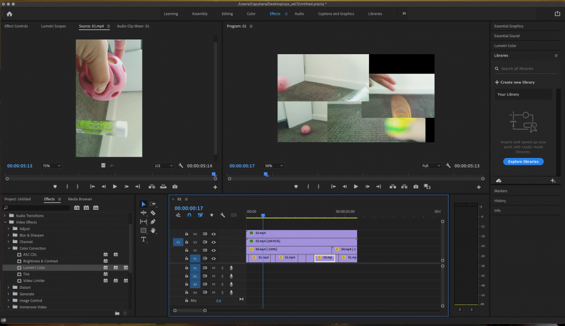Viewport: 565px width, 326px height.
Task: Select the Slip tool
Action: (x=144, y=222)
